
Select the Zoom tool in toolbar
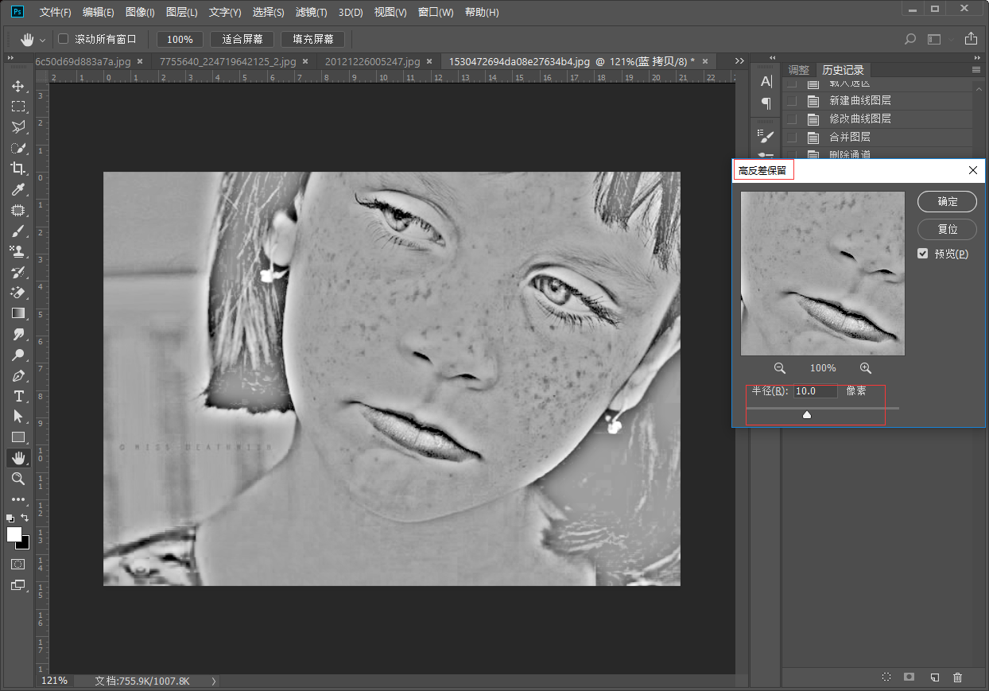17,479
